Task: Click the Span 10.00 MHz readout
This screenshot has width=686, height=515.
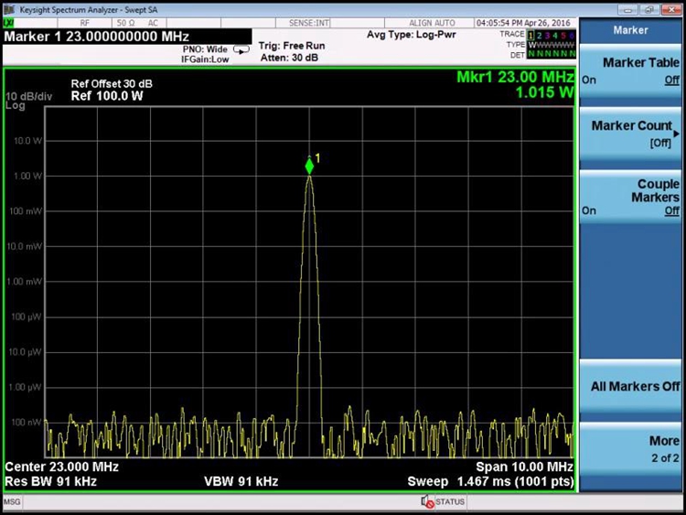Action: pyautogui.click(x=524, y=467)
